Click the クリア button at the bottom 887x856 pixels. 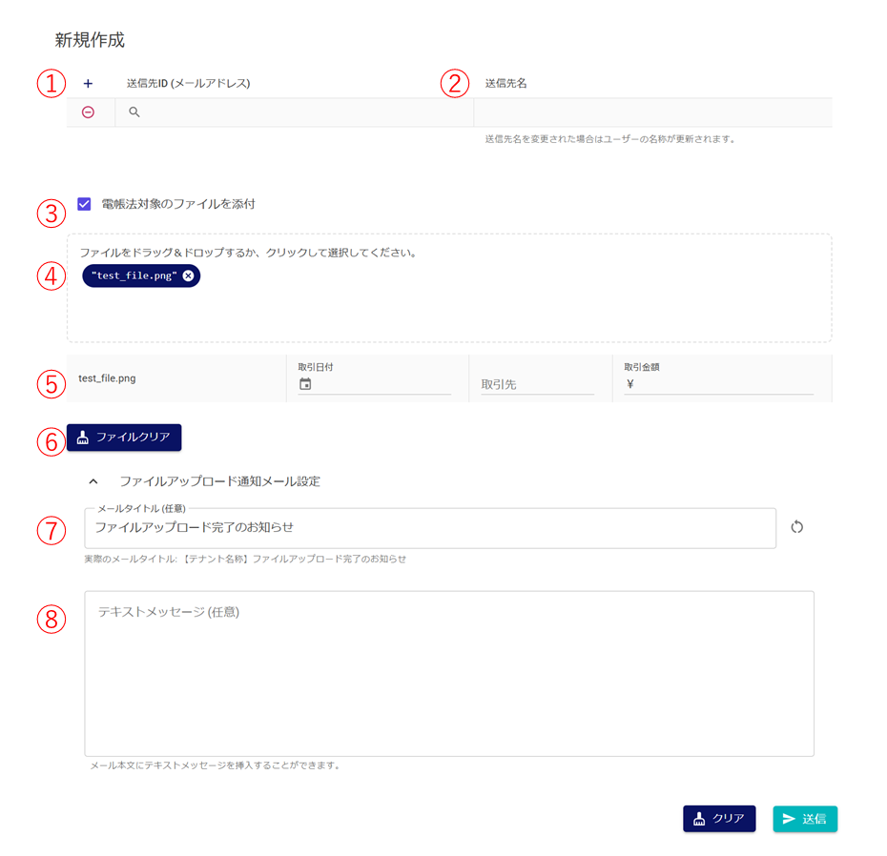pyautogui.click(x=719, y=819)
